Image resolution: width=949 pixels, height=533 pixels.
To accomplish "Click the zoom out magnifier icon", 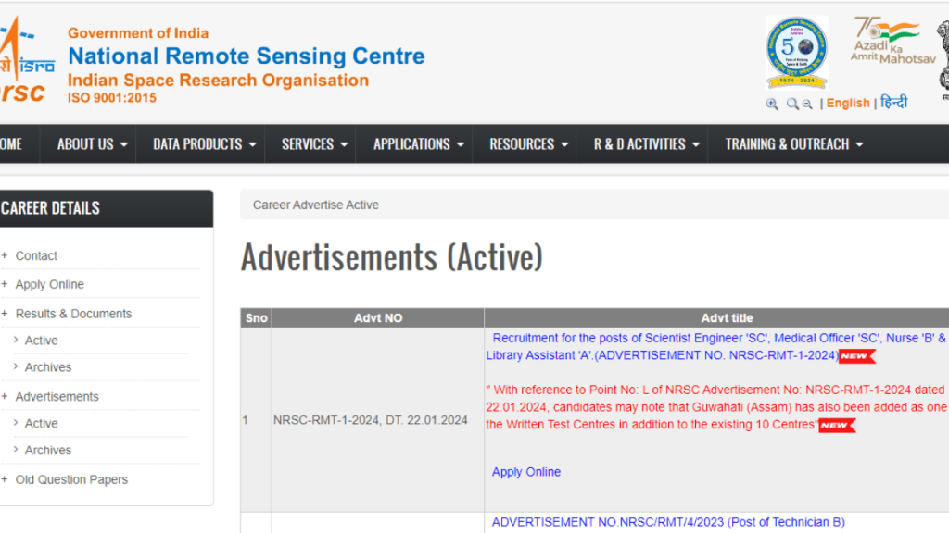I will [x=807, y=105].
